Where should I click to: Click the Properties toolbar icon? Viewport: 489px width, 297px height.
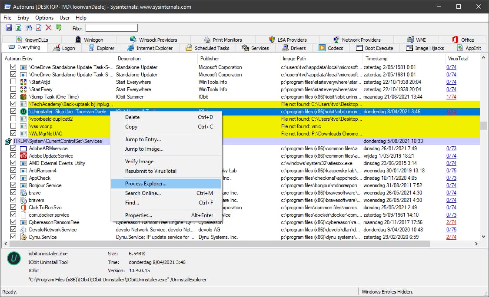(x=39, y=28)
